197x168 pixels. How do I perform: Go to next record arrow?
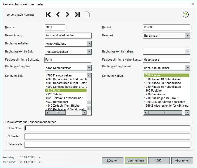coord(67,15)
